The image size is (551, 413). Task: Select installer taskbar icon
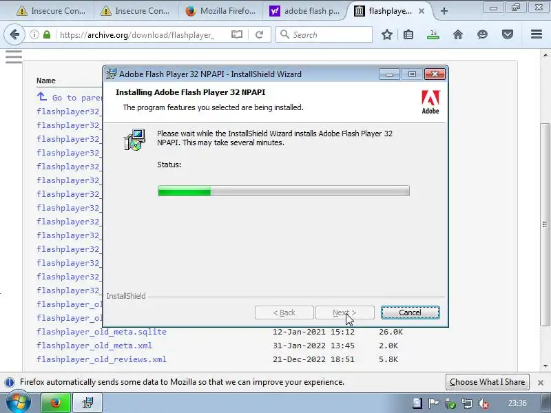point(87,403)
